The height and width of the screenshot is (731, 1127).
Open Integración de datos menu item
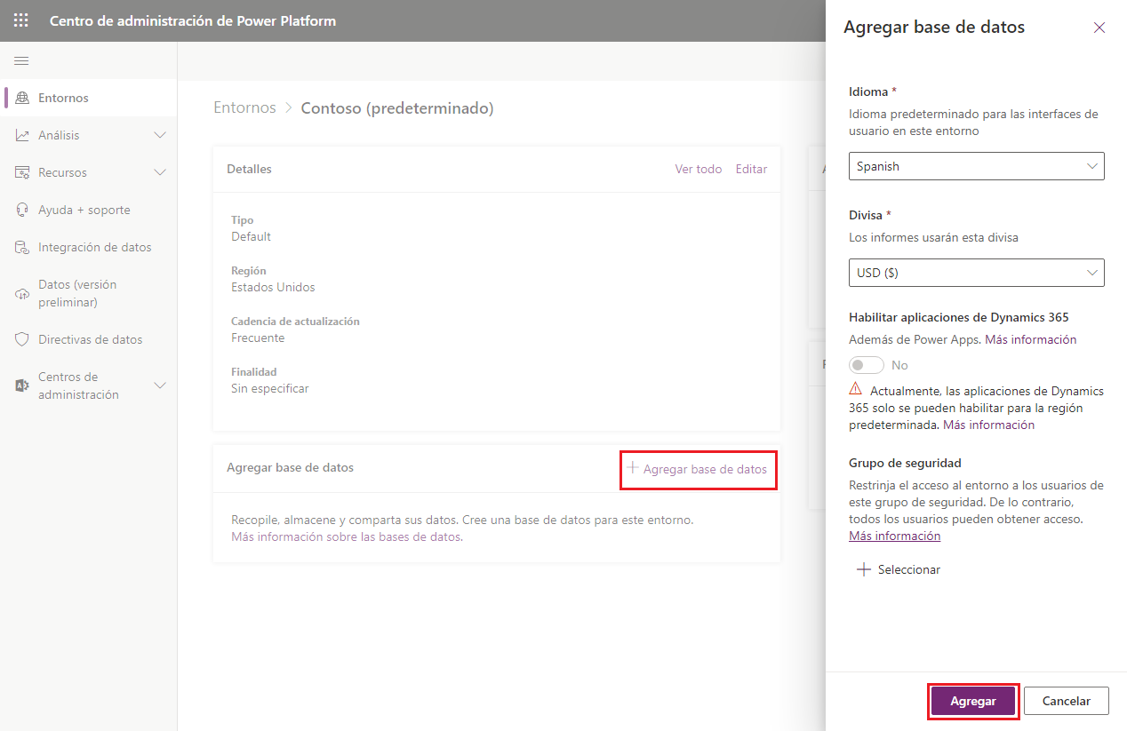pos(89,247)
